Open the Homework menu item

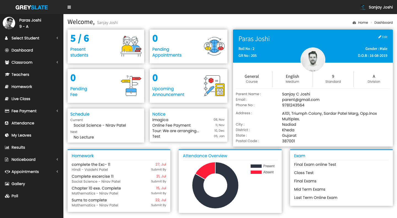click(22, 87)
